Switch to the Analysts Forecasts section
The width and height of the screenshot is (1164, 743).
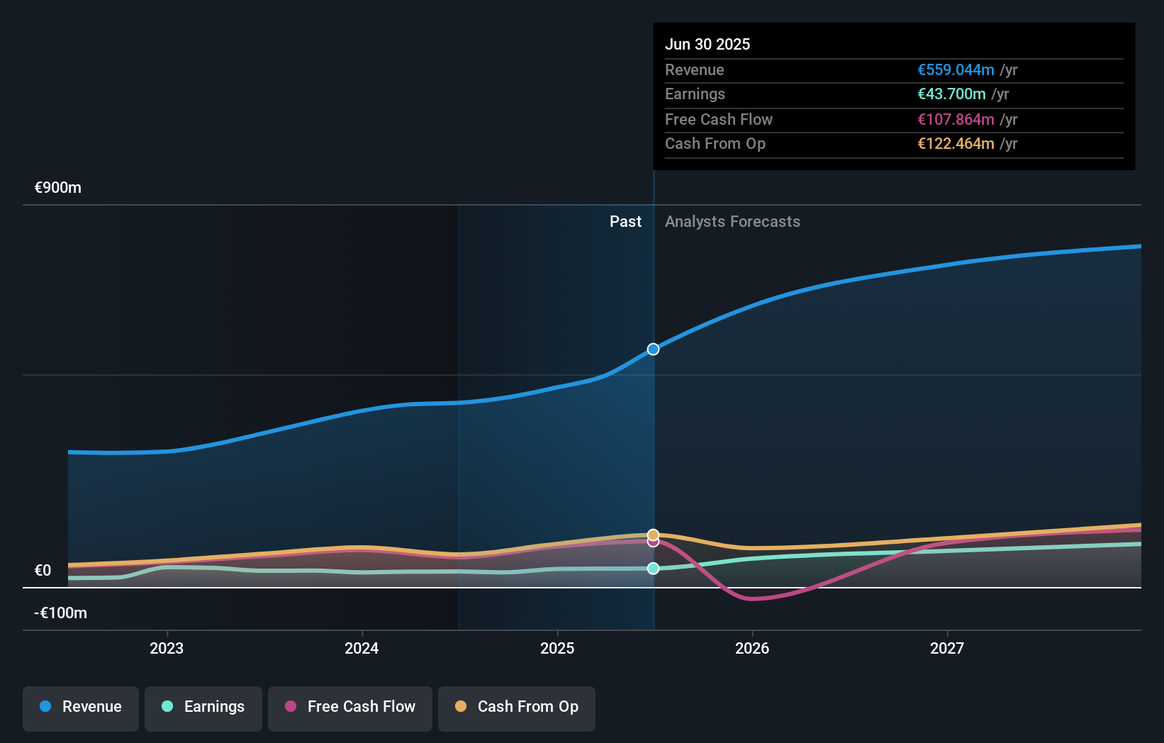(733, 221)
